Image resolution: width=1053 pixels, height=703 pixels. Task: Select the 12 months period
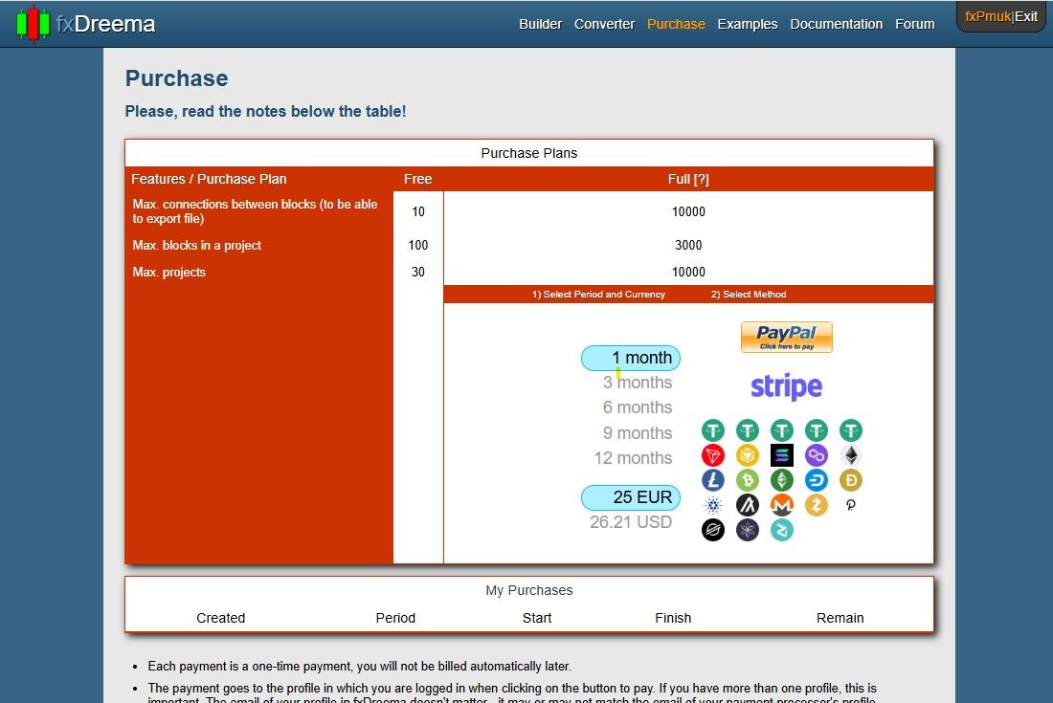633,458
